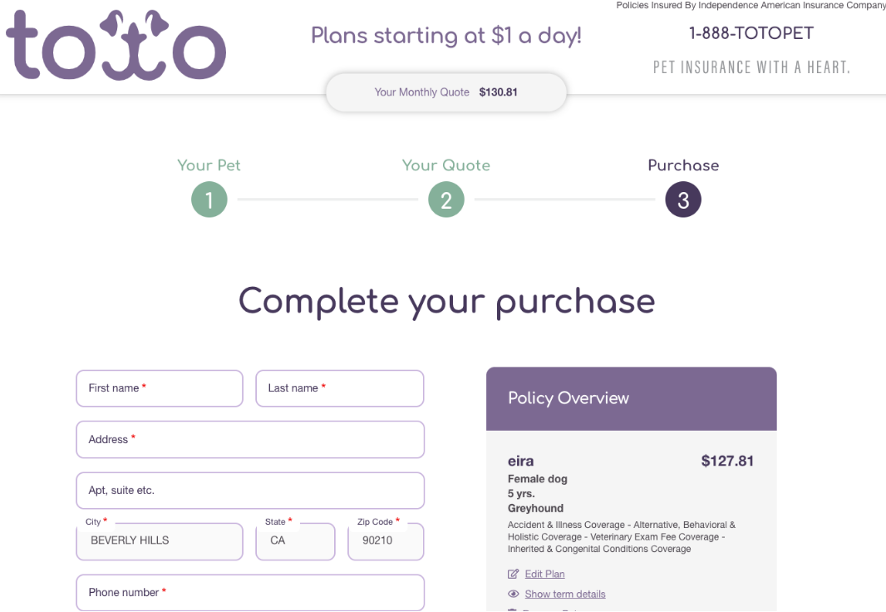This screenshot has width=886, height=612.
Task: Go to step 2 circle Your Quote
Action: coord(446,200)
